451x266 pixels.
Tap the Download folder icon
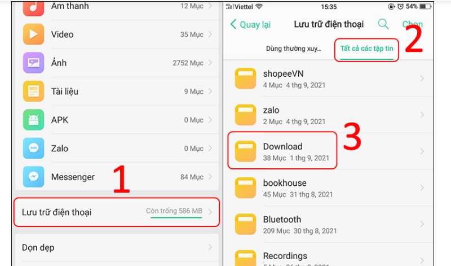245,151
